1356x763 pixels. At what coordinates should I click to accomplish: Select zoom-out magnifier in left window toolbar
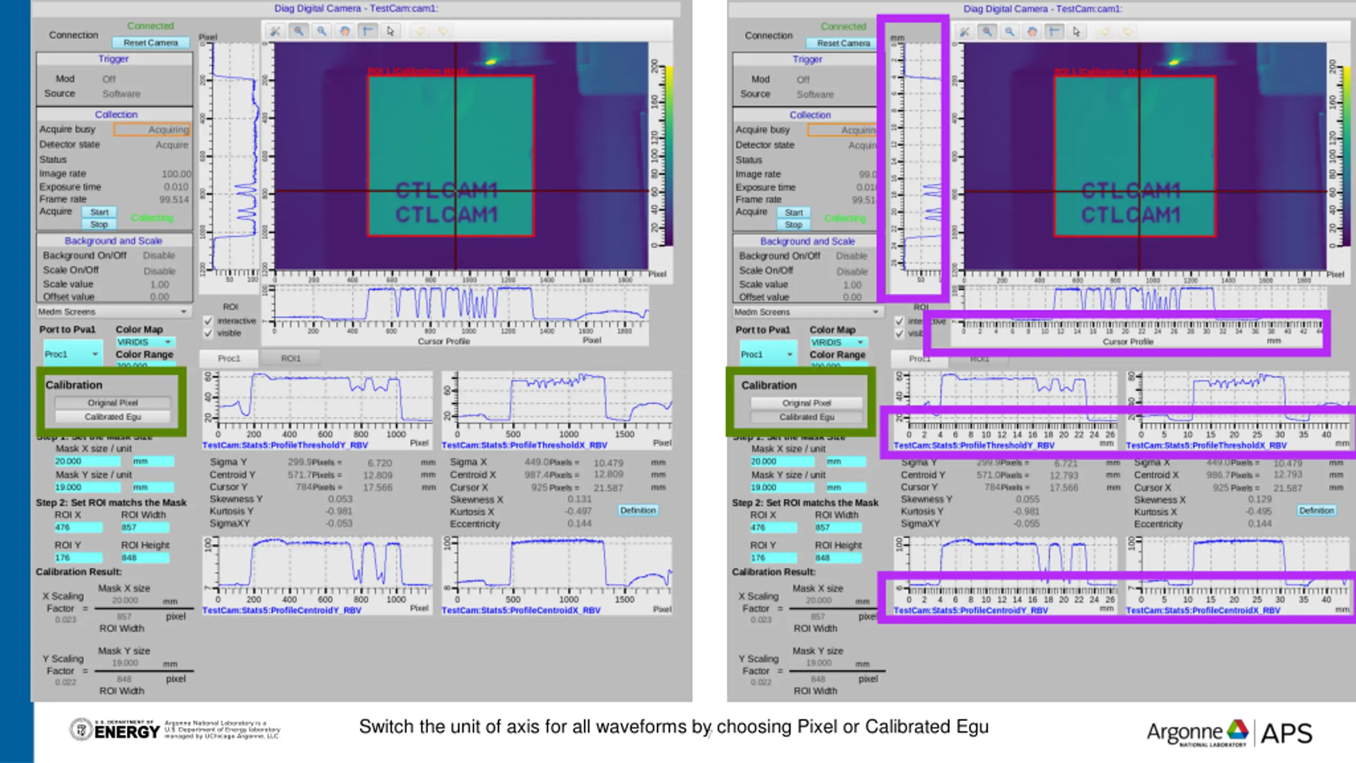322,31
